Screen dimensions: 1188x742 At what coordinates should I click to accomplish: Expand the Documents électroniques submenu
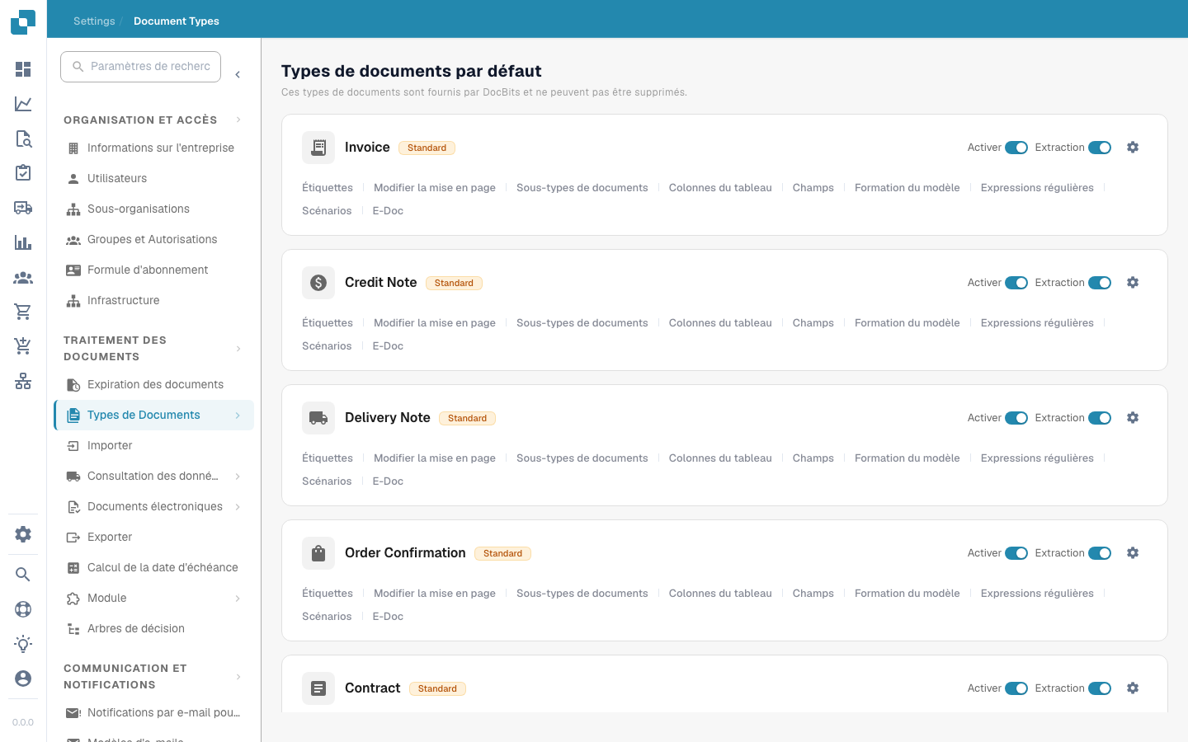[238, 507]
